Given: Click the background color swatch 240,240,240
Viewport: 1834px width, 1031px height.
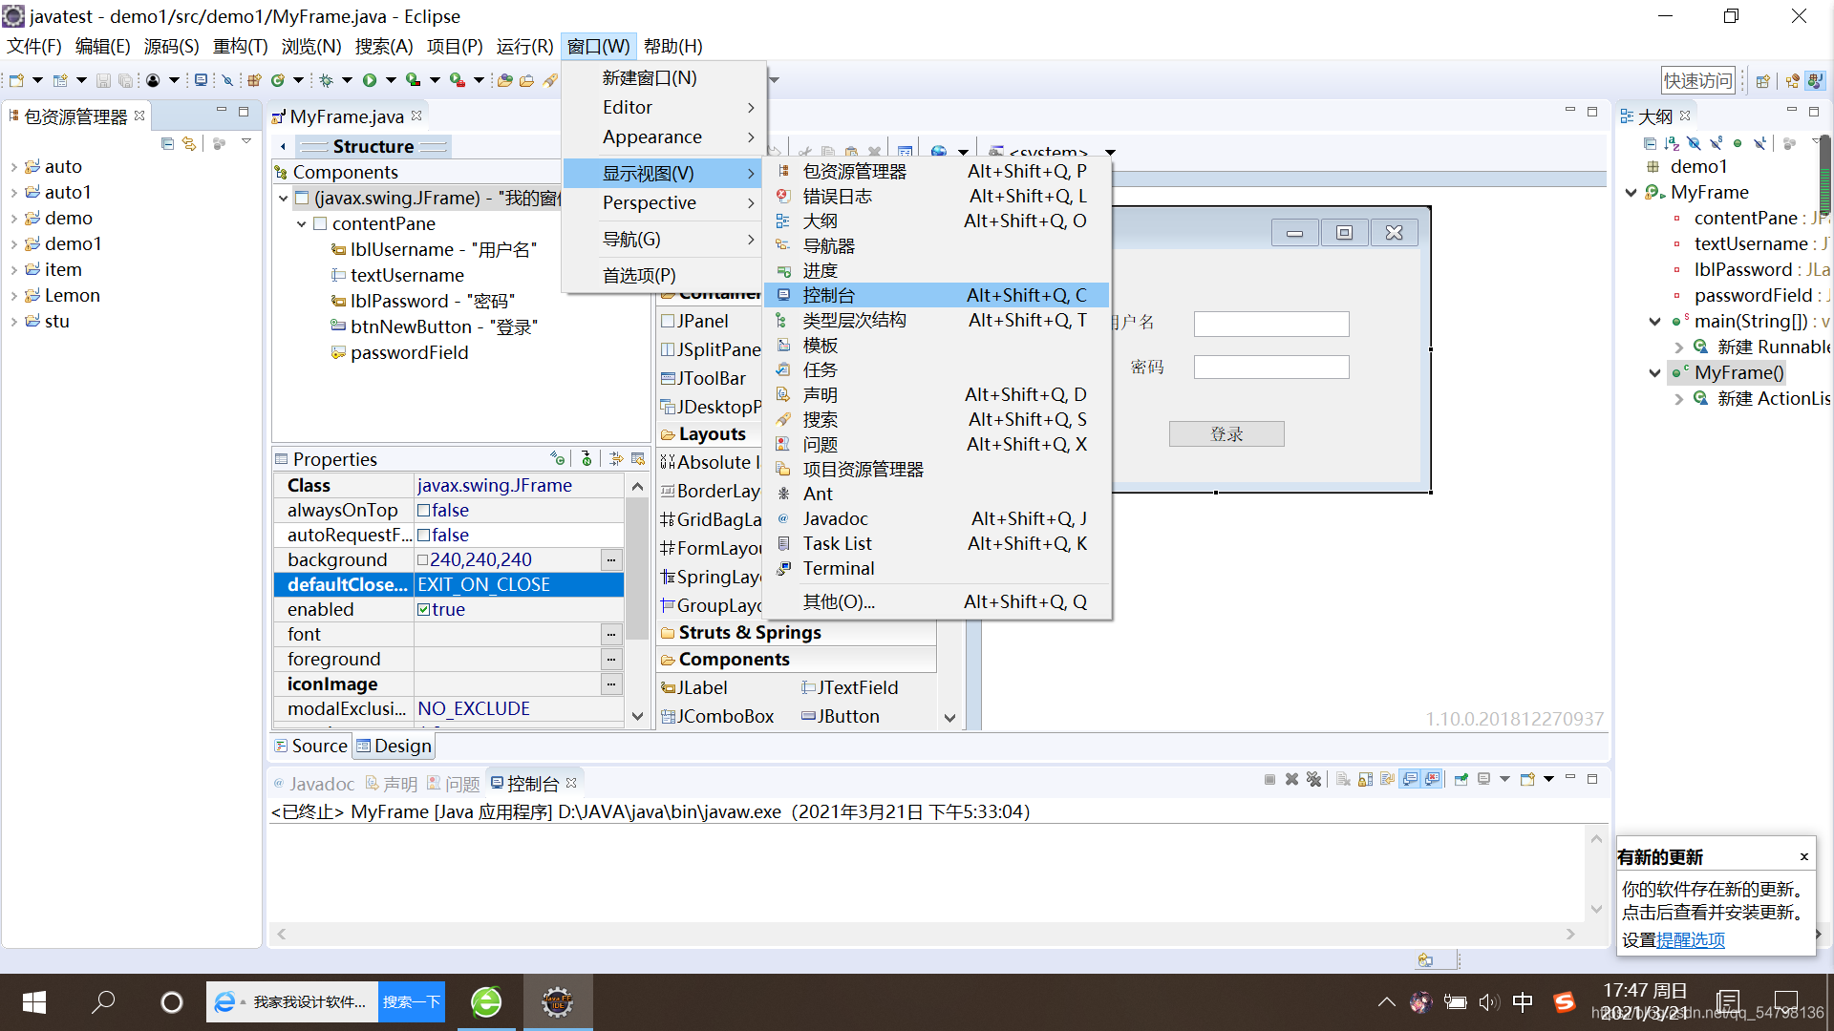Looking at the screenshot, I should 426,558.
